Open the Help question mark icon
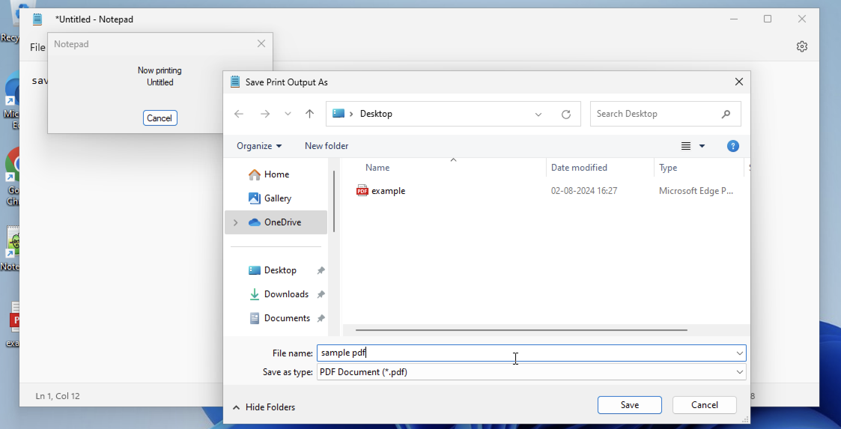 (733, 146)
